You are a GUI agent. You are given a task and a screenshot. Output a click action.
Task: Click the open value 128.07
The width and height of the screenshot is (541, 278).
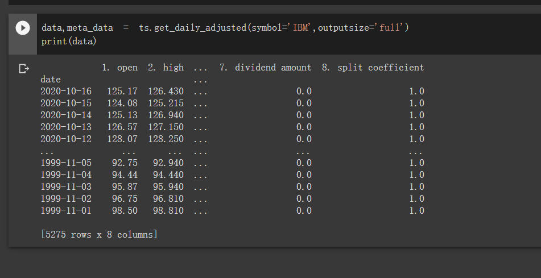click(x=122, y=139)
